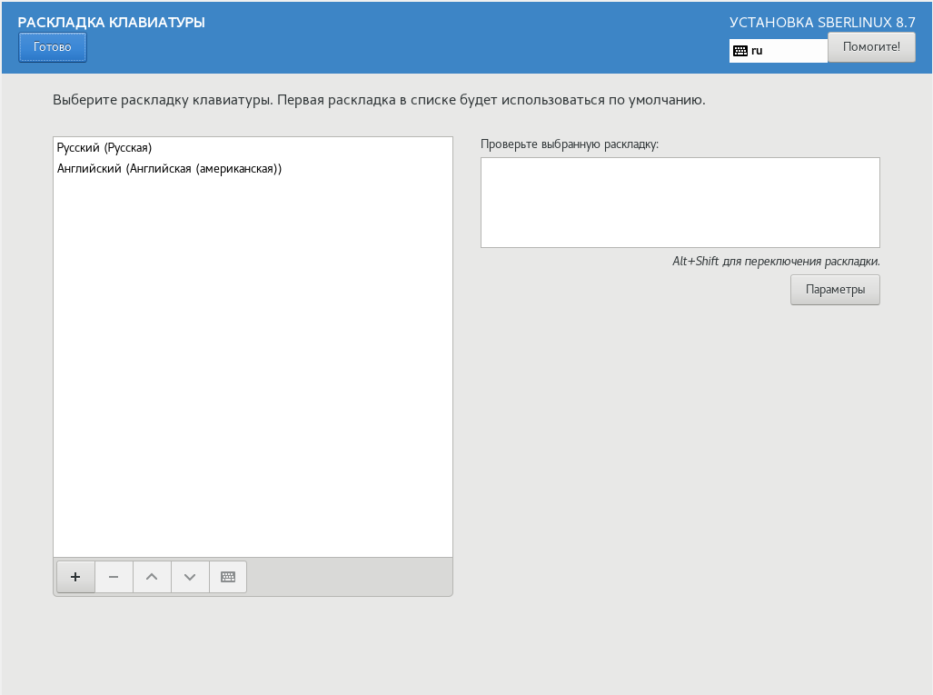
Task: Click the РАСКЛАДКА КЛАВИАТУРЫ heading
Action: 111,22
